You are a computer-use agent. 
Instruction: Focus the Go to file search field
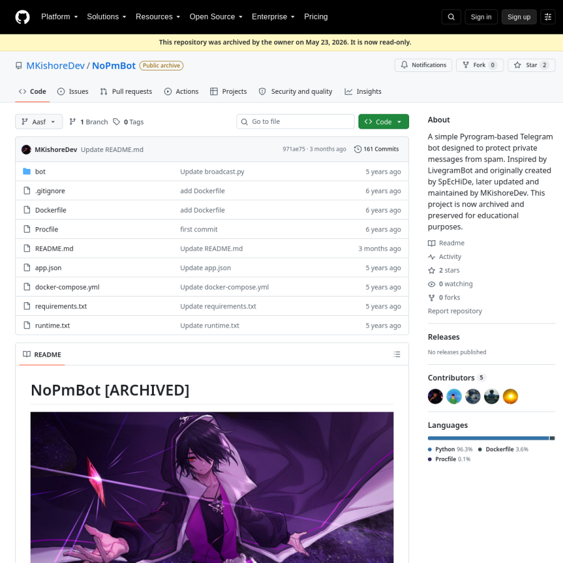click(295, 122)
